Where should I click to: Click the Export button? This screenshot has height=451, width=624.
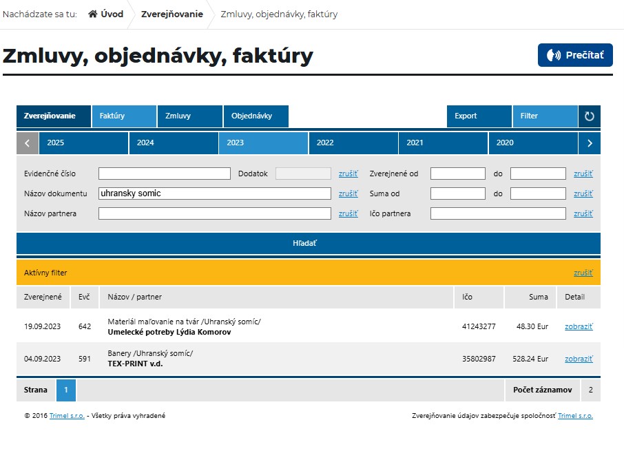(x=479, y=116)
